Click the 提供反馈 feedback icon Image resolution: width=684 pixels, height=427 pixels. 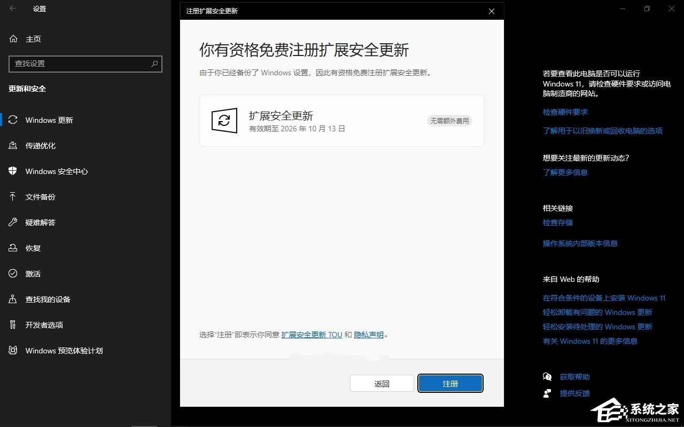tap(548, 393)
